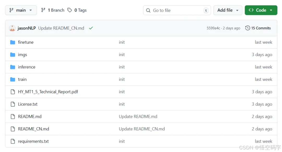This screenshot has width=282, height=152.
Task: Click the README.md file icon
Action: [13, 117]
